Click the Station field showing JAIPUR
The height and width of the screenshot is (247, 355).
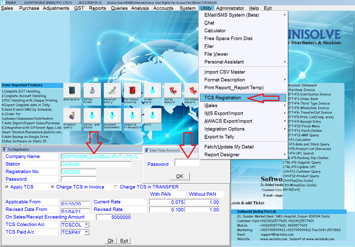coord(96,164)
